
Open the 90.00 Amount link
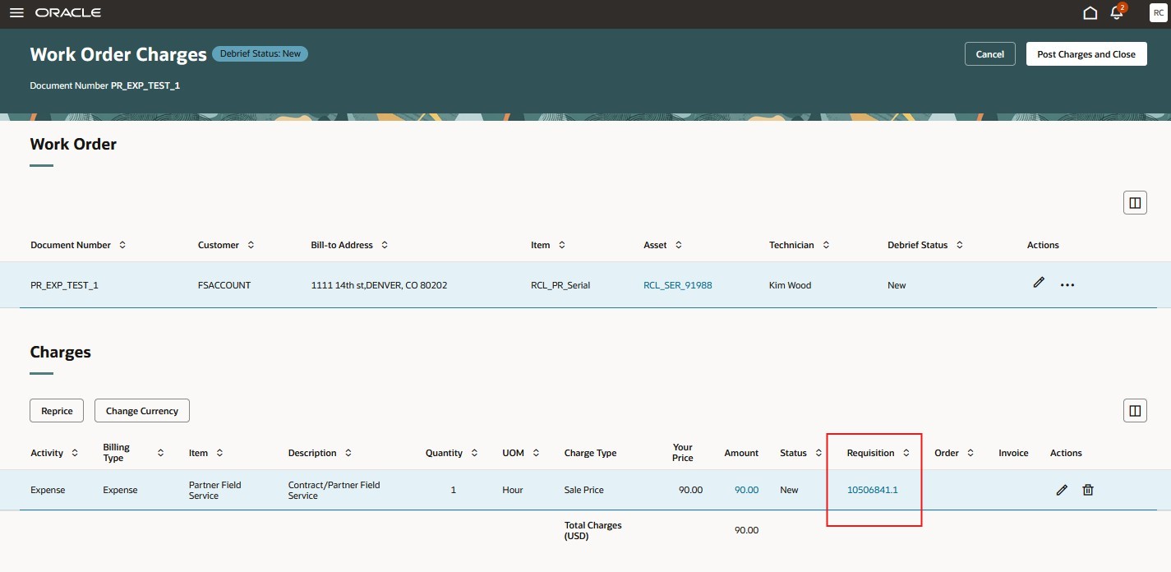click(746, 490)
